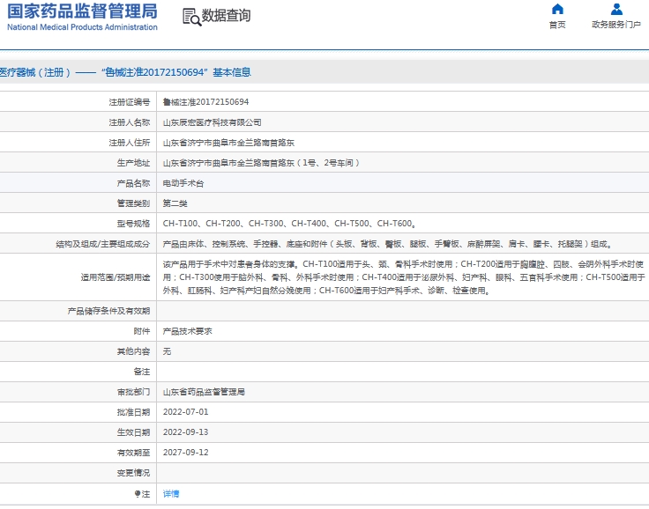
Task: Click the 备注 label
Action: [142, 372]
